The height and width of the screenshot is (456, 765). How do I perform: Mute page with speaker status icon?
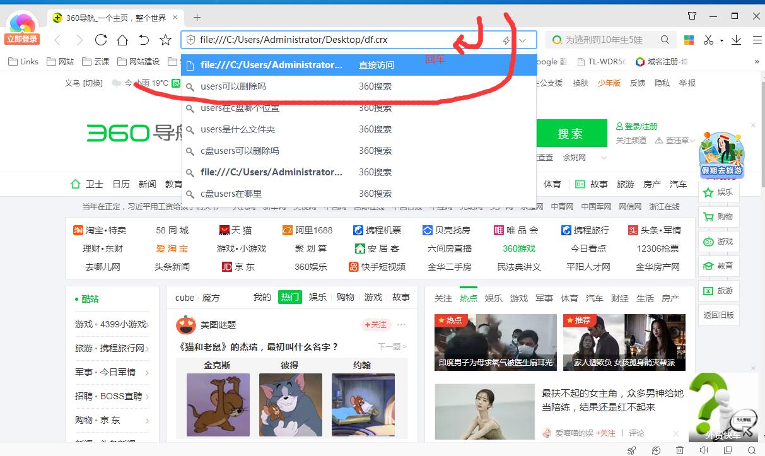pos(704,450)
